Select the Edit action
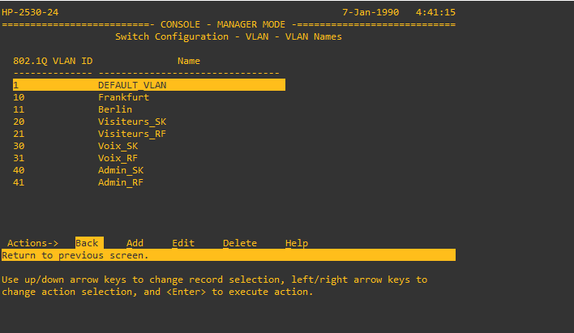The width and height of the screenshot is (574, 333). tap(183, 243)
